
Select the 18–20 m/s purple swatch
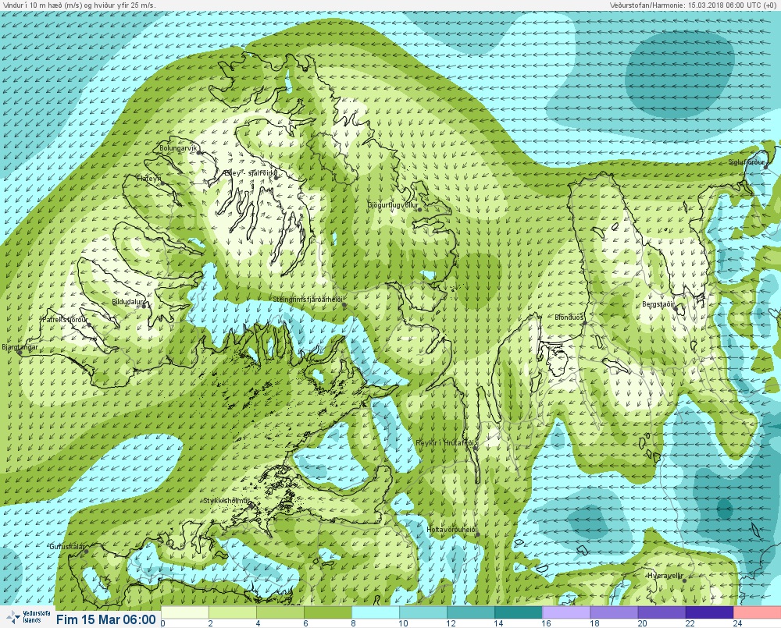click(614, 612)
